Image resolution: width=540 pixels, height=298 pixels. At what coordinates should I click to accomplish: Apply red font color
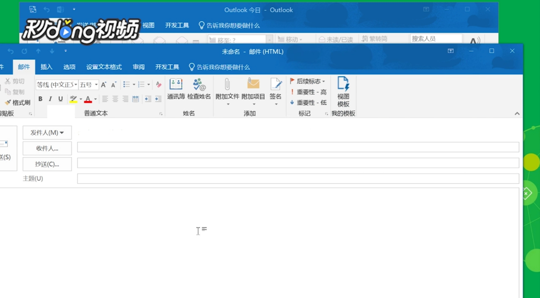[x=88, y=99]
